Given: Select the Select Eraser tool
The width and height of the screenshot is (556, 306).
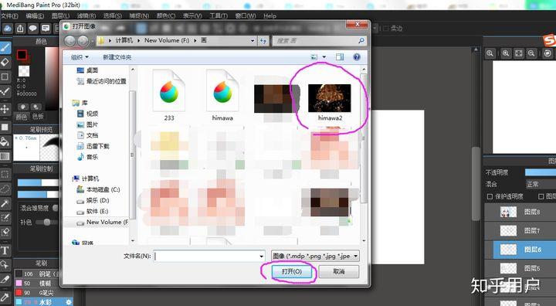Looking at the screenshot, I should (x=5, y=232).
